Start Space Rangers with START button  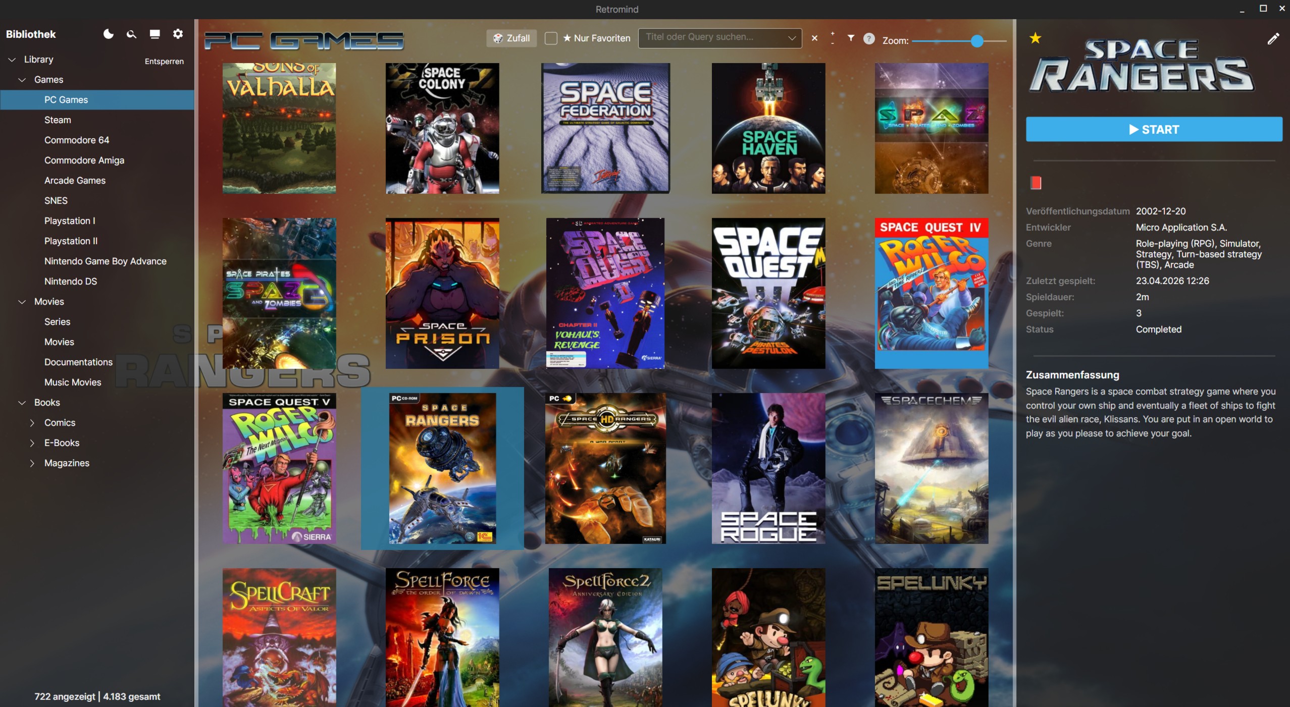point(1154,130)
